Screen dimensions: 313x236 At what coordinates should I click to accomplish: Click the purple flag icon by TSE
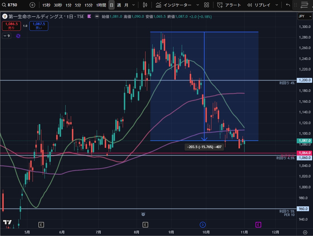[x=89, y=16]
